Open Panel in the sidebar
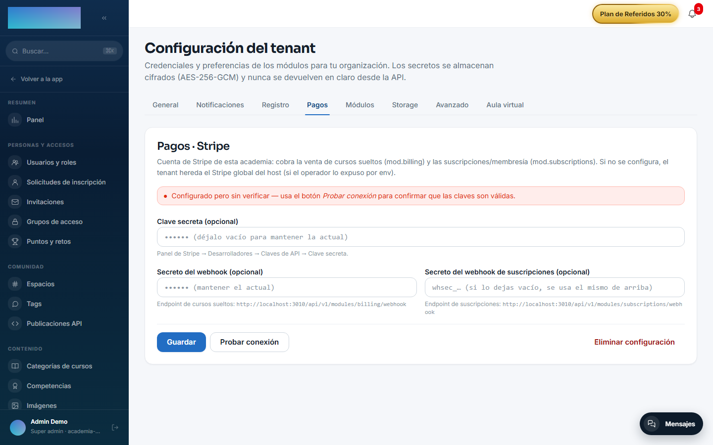 (64, 120)
